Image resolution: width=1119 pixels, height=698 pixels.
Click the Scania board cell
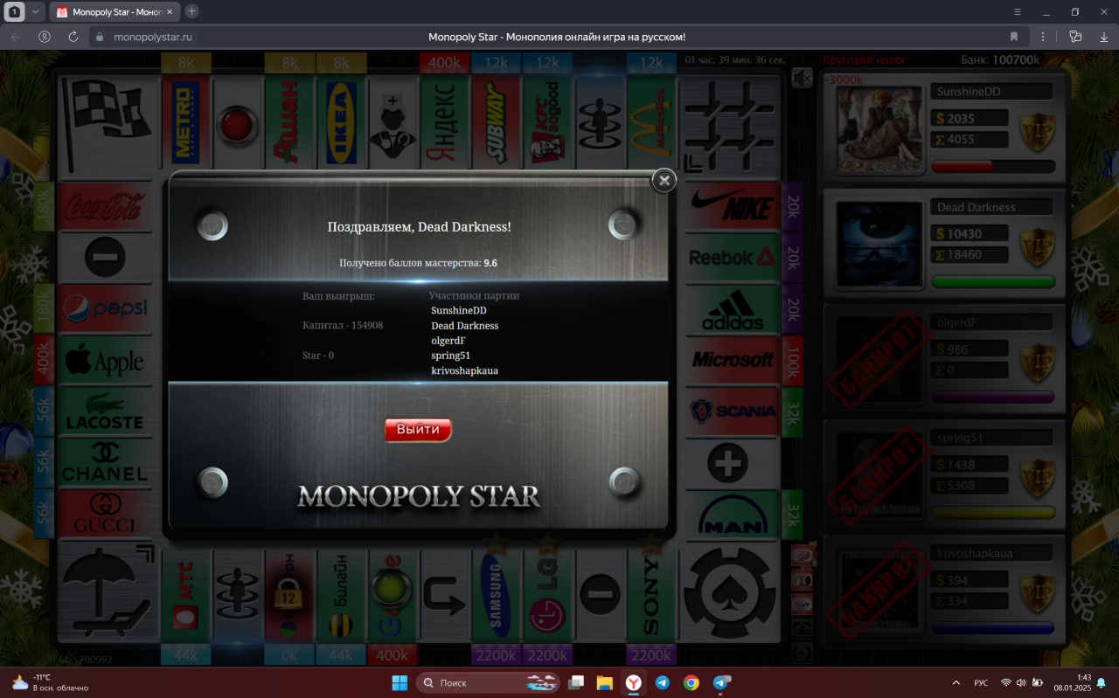pyautogui.click(x=733, y=411)
